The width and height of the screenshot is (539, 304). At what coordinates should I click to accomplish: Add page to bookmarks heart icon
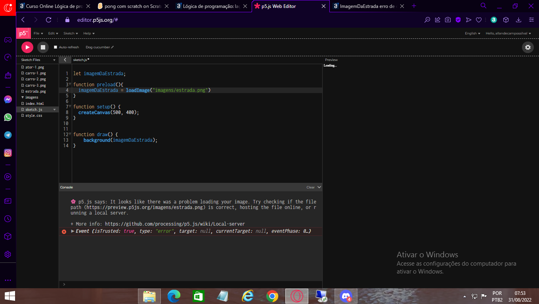tap(479, 20)
